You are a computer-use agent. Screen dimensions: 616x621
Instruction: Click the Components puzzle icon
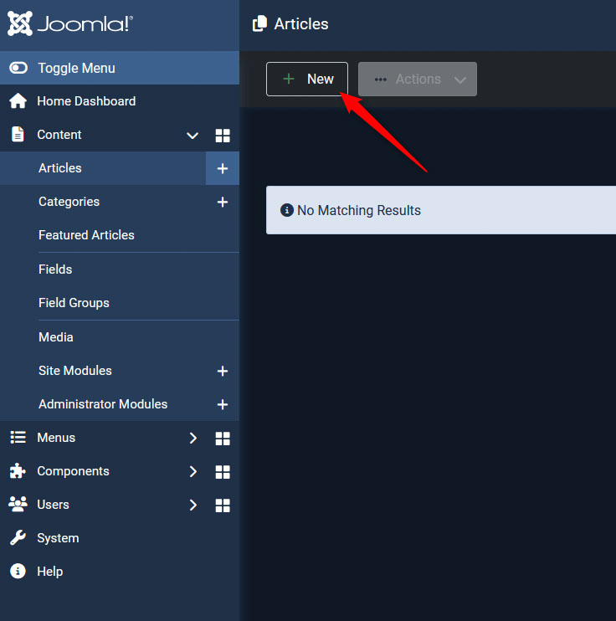point(18,471)
